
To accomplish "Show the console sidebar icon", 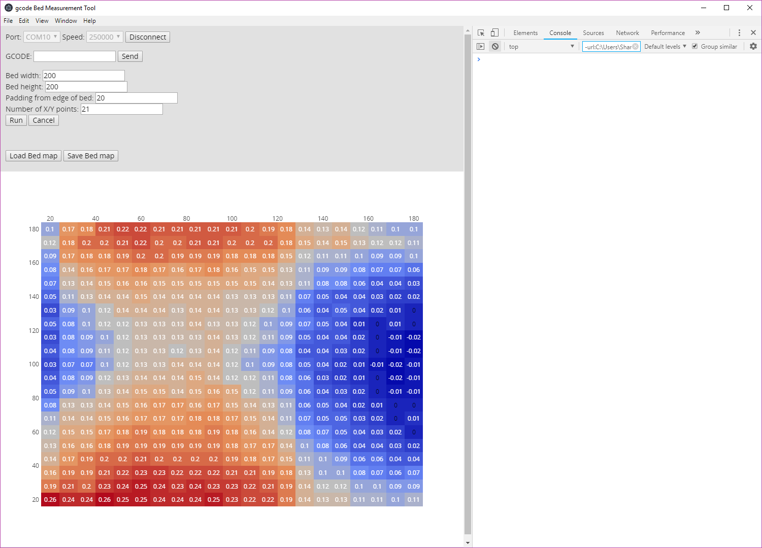I will 480,46.
